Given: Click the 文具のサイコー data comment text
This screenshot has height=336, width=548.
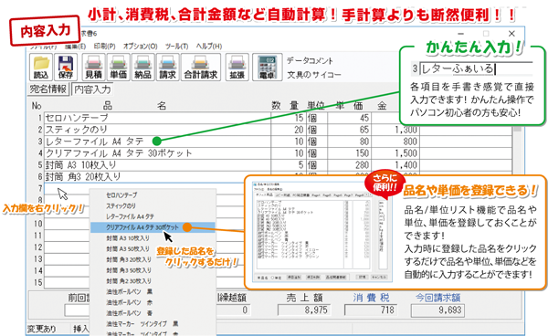Looking at the screenshot, I should pos(314,75).
